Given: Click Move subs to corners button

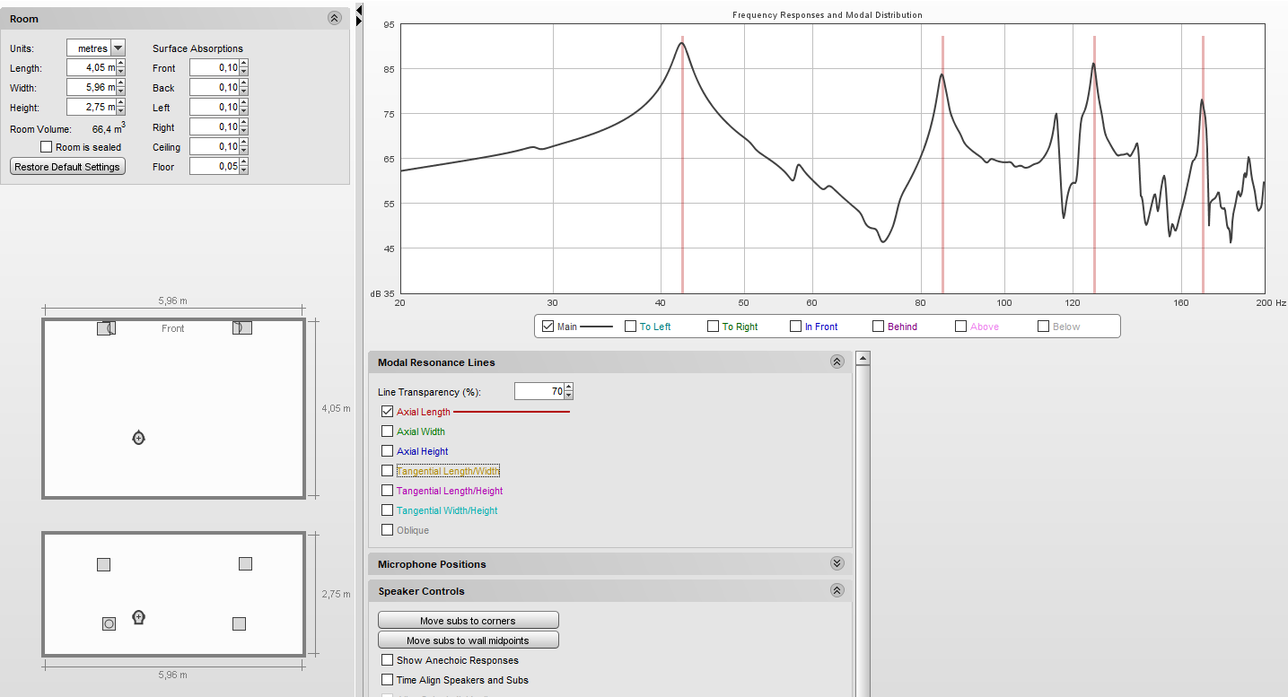Looking at the screenshot, I should [468, 621].
